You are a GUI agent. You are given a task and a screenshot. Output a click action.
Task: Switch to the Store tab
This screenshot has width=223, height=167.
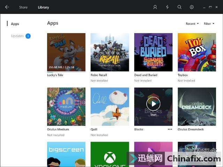[23, 7]
